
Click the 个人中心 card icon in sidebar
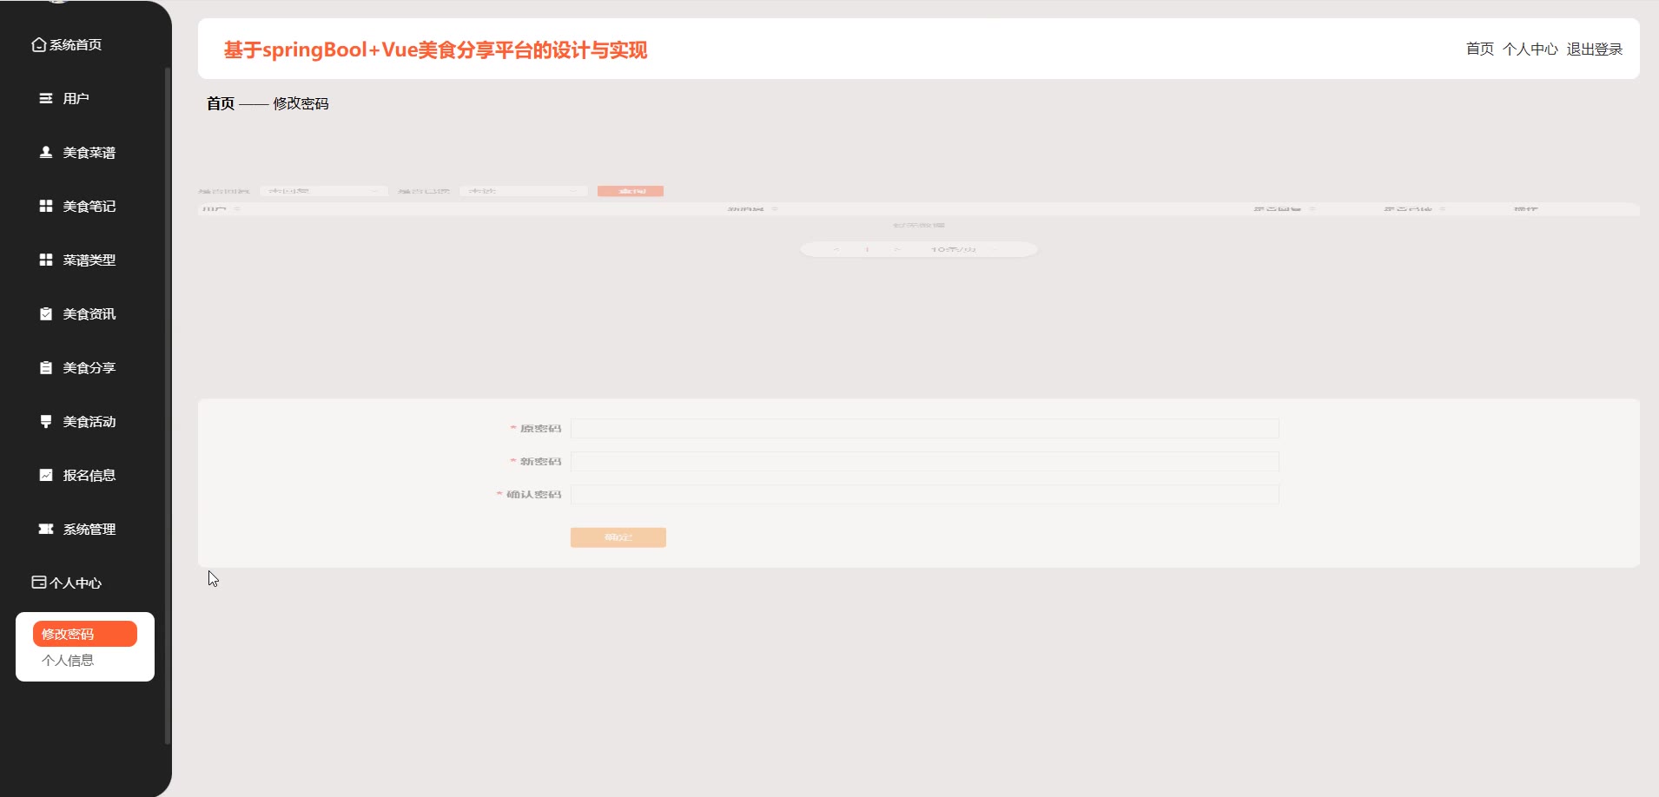pos(38,583)
